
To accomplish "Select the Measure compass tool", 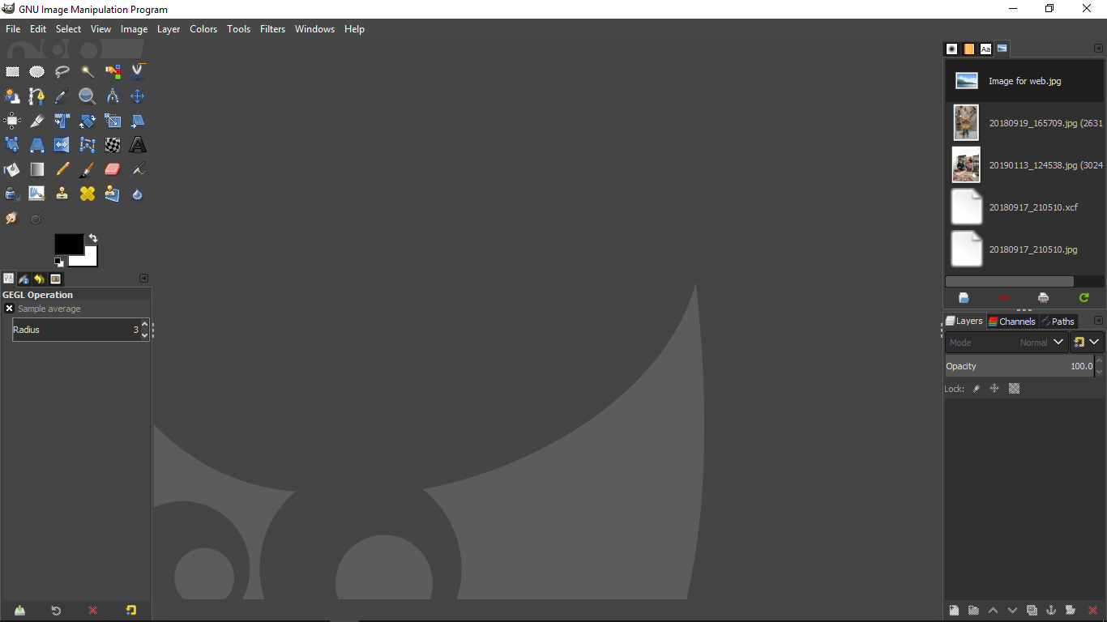I will 113,96.
